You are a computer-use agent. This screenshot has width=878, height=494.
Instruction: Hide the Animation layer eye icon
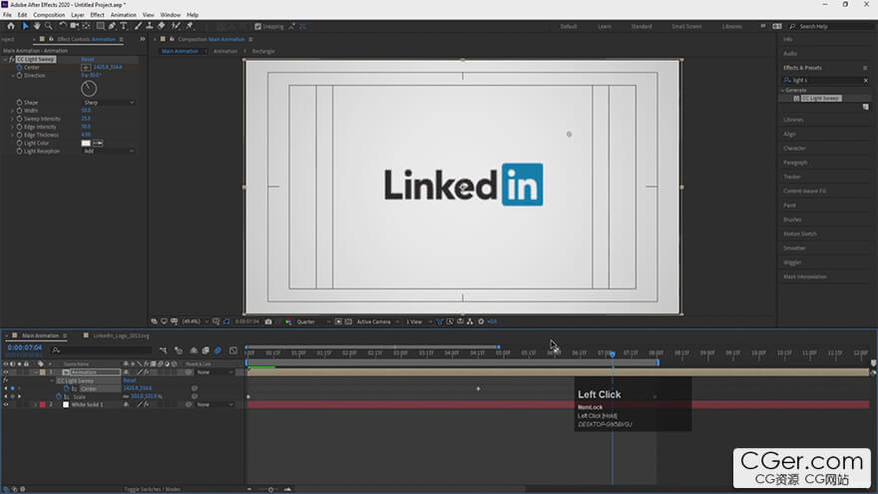pos(6,372)
